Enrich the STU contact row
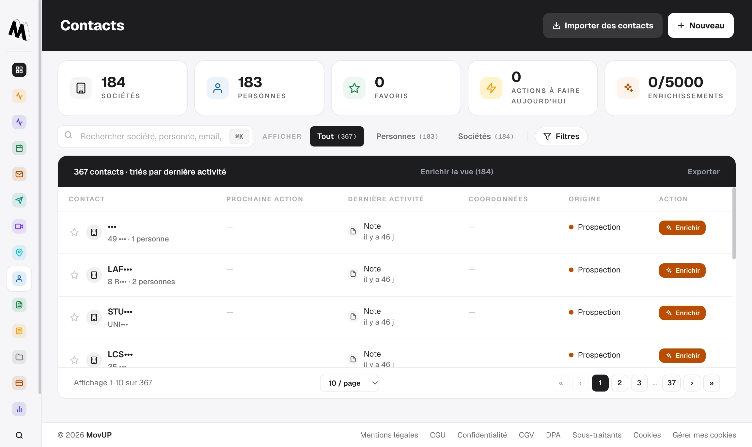Screen dimensions: 752x447 pos(682,313)
